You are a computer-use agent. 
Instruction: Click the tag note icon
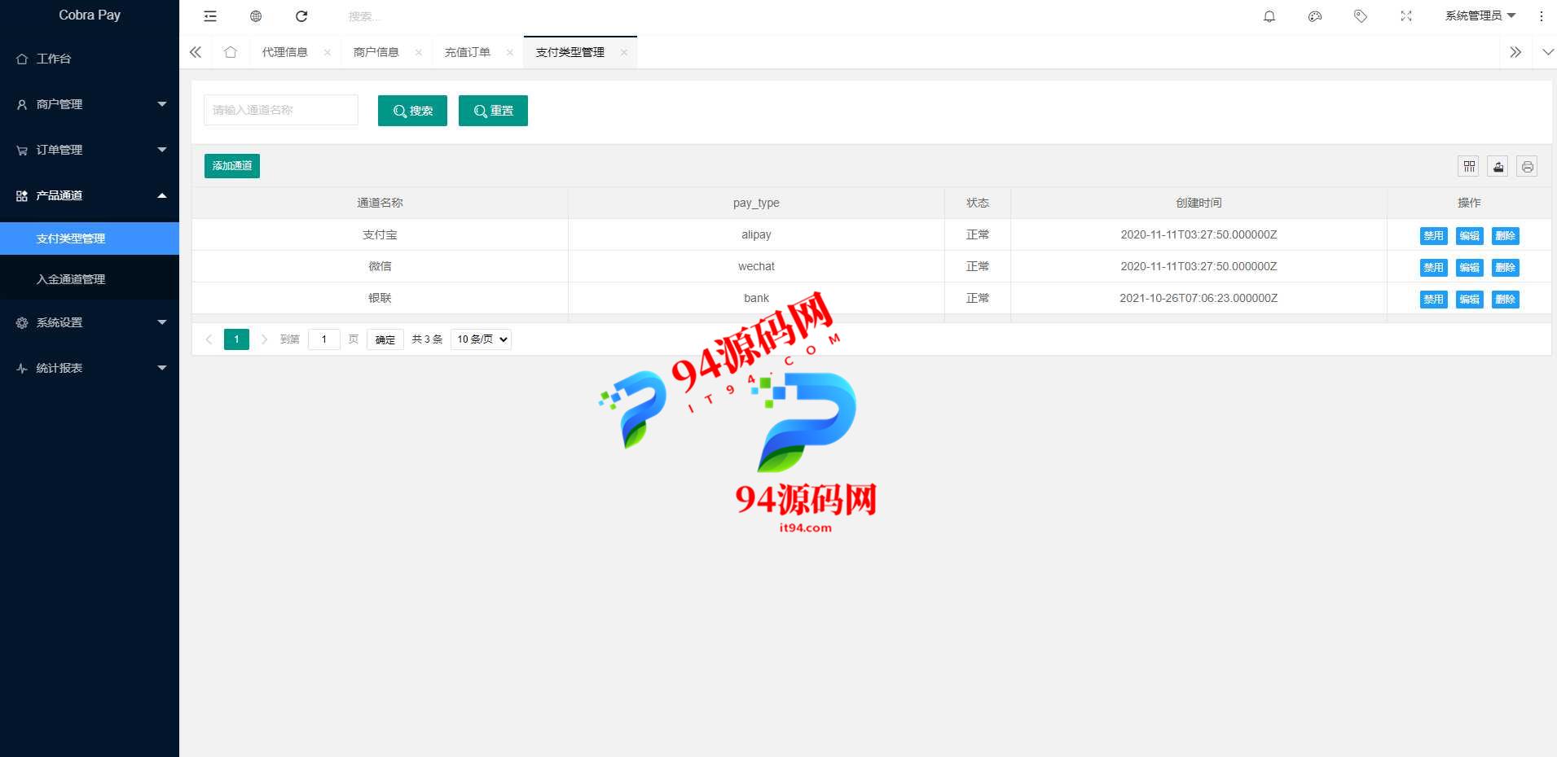tap(1361, 16)
